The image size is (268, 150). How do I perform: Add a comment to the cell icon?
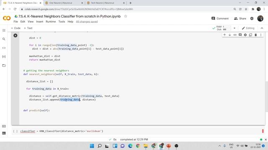coord(240,35)
